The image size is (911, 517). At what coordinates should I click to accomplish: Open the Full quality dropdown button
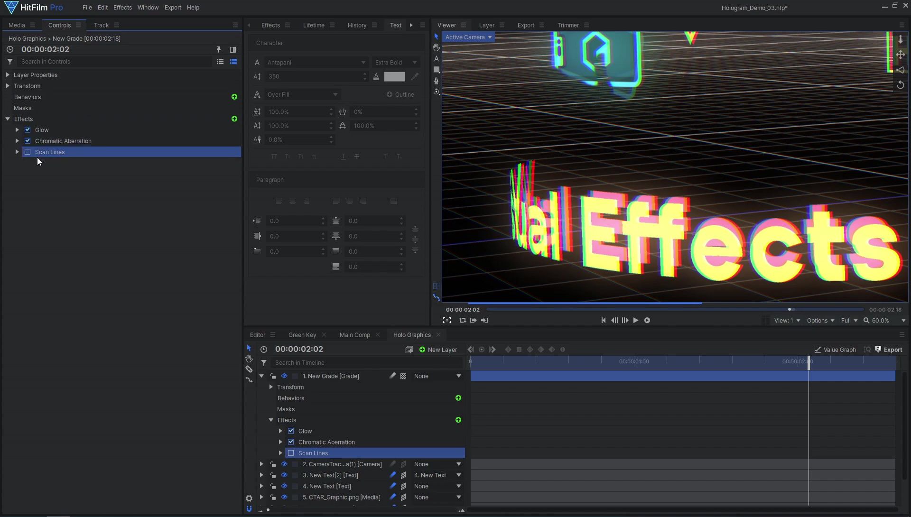[x=849, y=321]
